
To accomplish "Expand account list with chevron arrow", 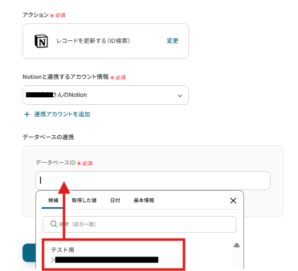I will (x=180, y=96).
